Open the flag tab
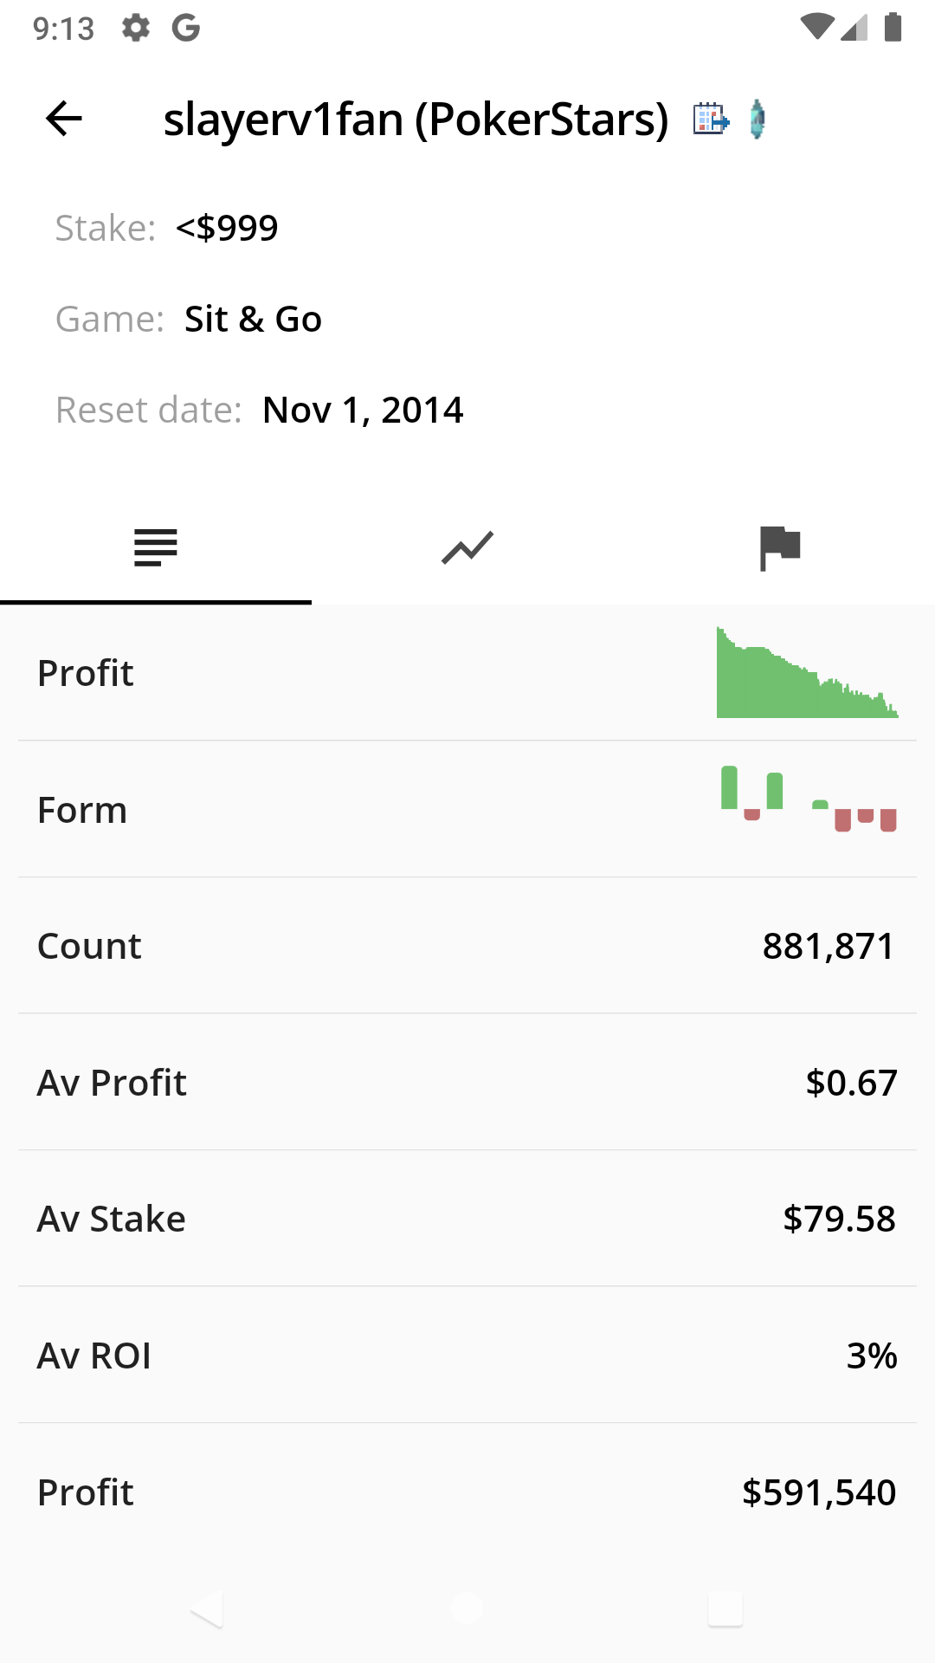The image size is (935, 1663). [779, 548]
